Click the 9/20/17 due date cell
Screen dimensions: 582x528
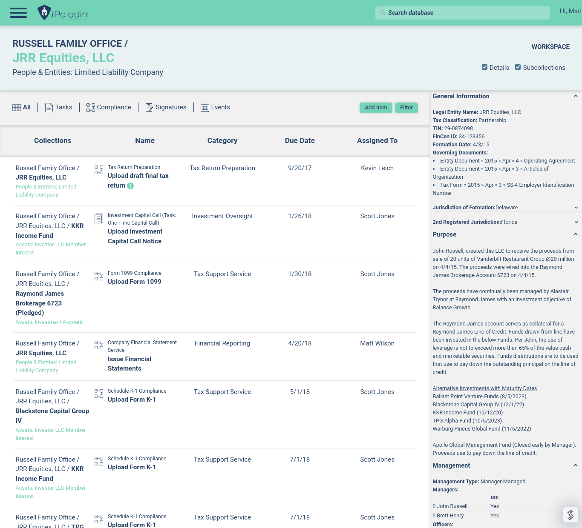[x=300, y=168]
